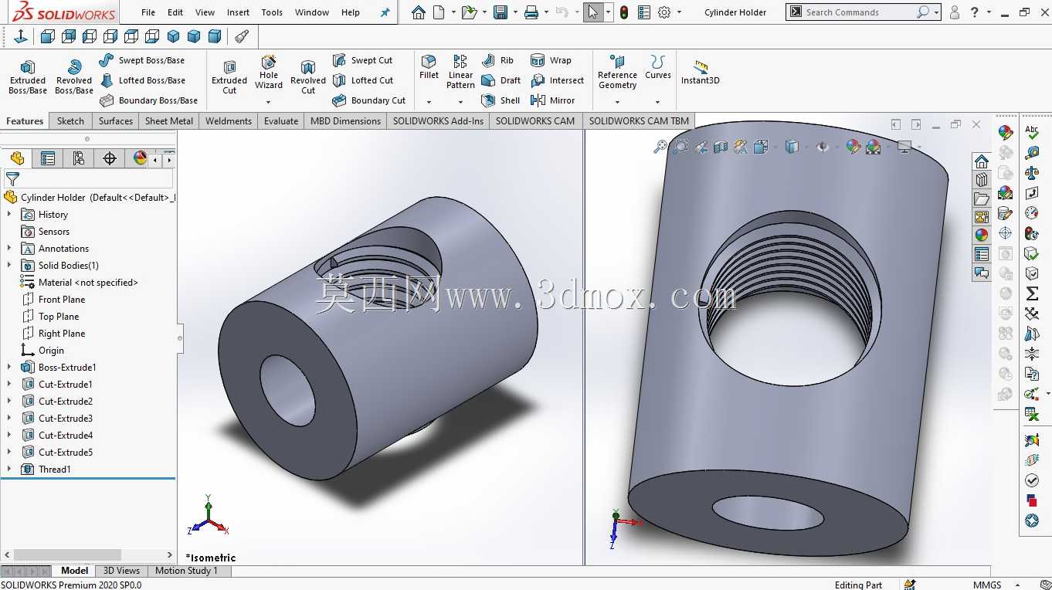Zoom to fit using the magnifier icon
This screenshot has width=1052, height=590.
pos(660,147)
